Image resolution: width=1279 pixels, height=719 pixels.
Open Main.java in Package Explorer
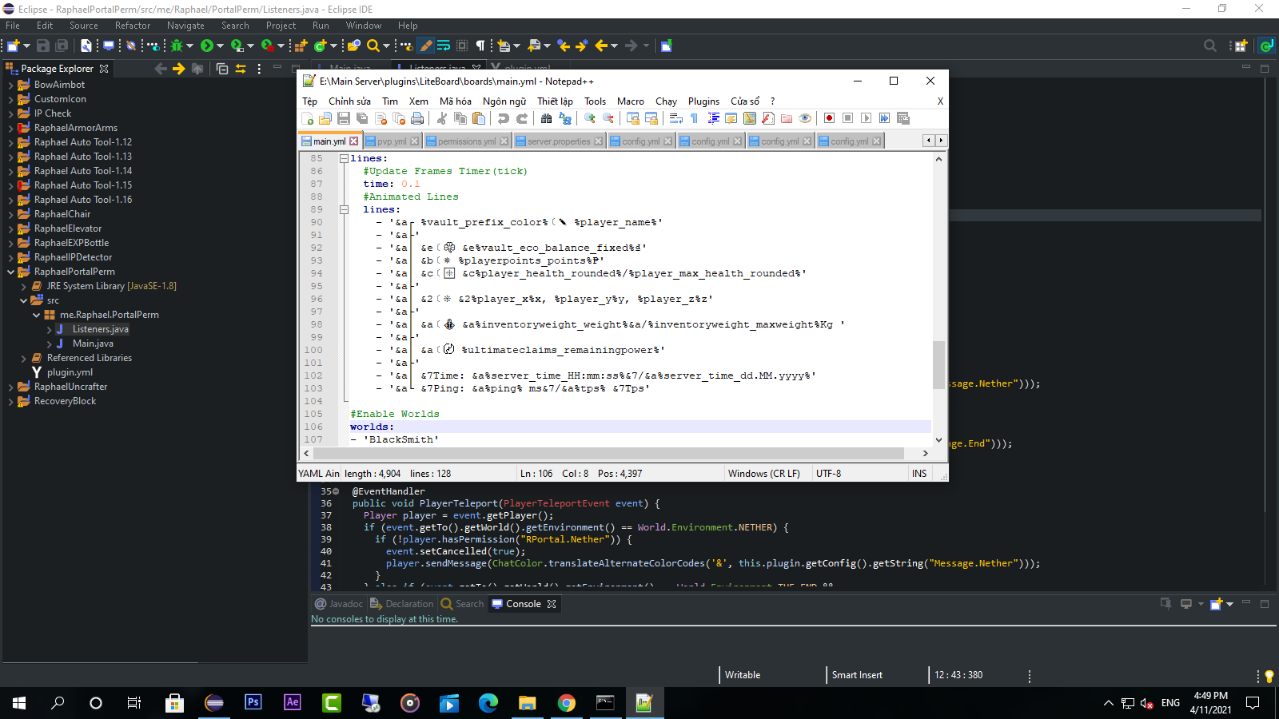click(x=93, y=344)
